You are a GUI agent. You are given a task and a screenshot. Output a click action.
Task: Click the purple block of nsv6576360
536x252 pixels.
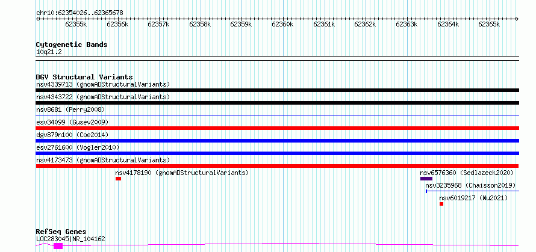pos(426,179)
